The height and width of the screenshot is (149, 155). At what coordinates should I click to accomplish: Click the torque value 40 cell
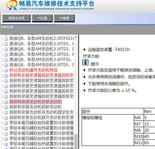tap(149, 136)
